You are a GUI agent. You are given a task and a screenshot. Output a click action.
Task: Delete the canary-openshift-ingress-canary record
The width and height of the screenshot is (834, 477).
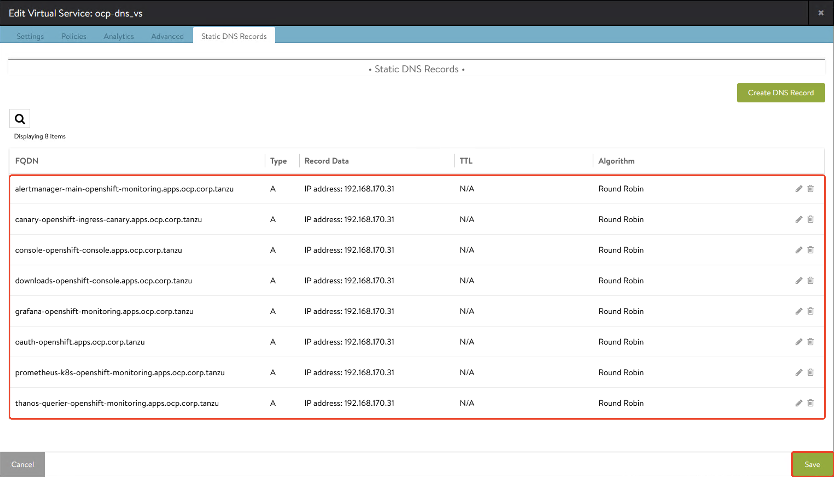click(x=810, y=219)
